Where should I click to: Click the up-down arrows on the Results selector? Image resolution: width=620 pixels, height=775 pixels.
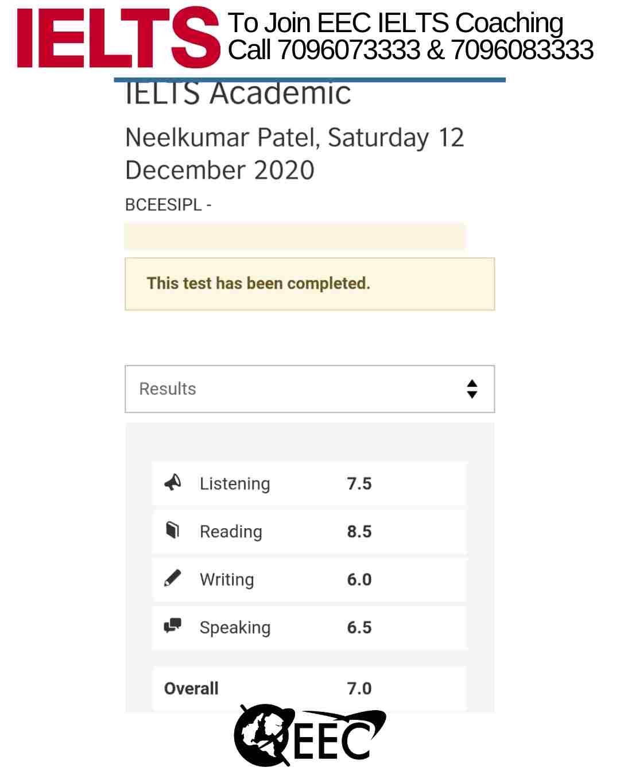pos(472,389)
